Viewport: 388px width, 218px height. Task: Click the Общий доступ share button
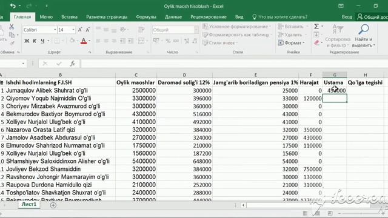(x=372, y=17)
